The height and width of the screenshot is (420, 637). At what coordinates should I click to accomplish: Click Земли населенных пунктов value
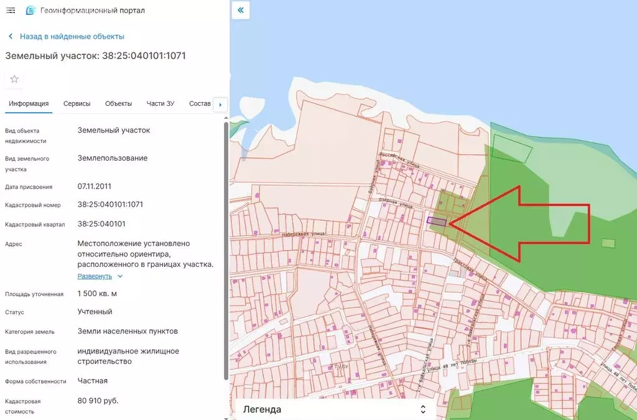tap(128, 331)
